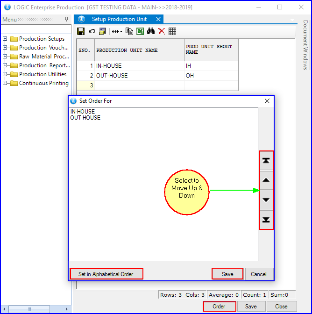Click the red X delete toolbar icon
The height and width of the screenshot is (314, 312).
(x=162, y=31)
